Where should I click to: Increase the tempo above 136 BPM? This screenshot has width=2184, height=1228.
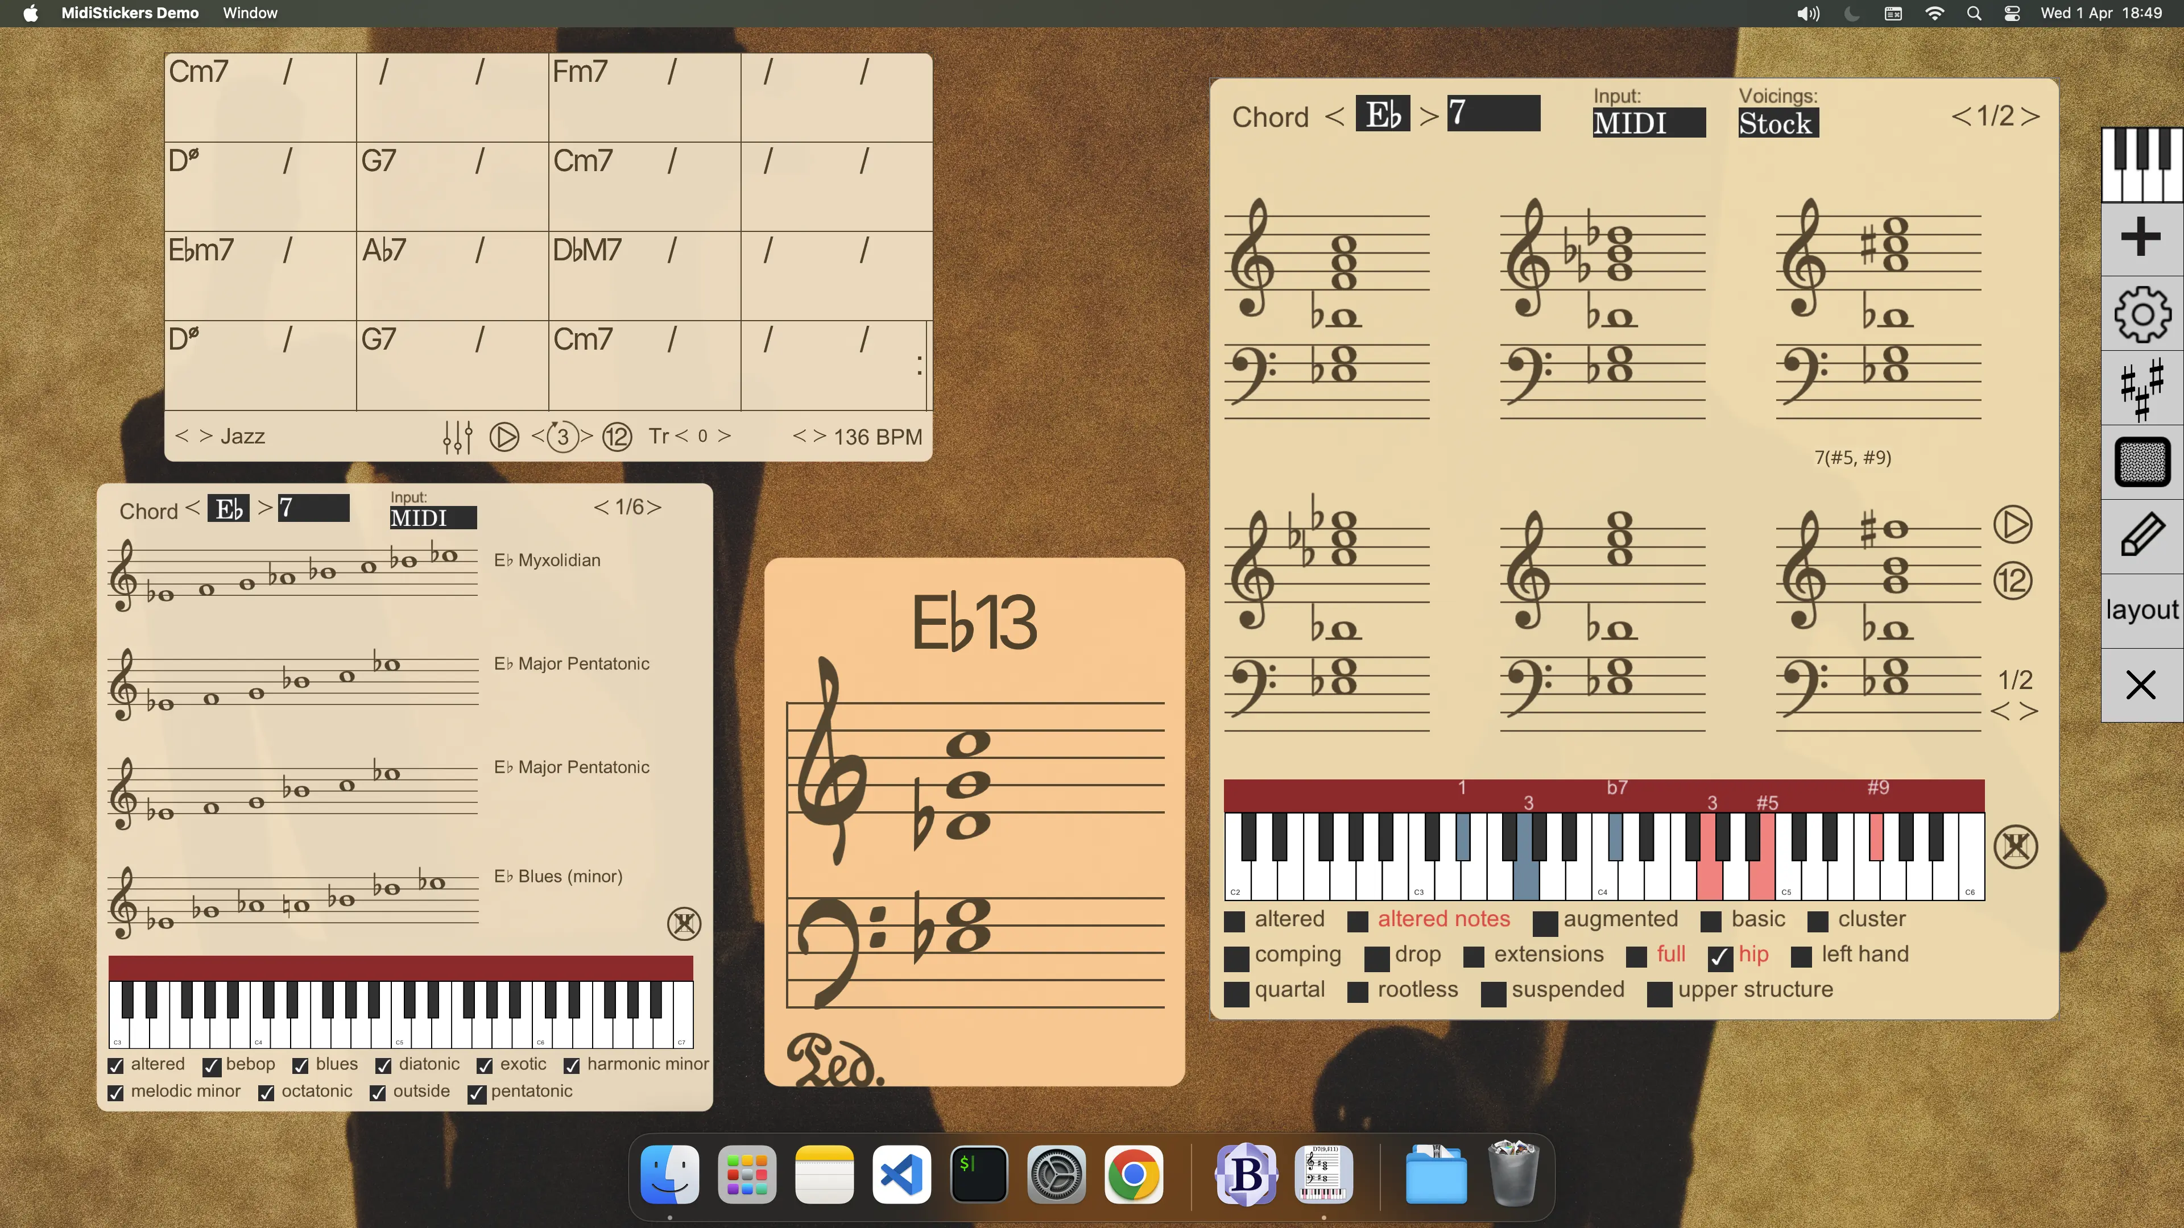(x=818, y=435)
